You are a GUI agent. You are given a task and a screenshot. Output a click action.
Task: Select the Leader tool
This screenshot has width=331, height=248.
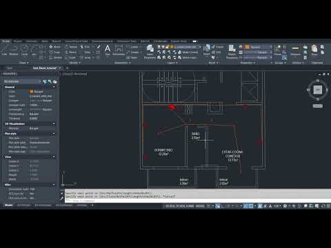133,52
